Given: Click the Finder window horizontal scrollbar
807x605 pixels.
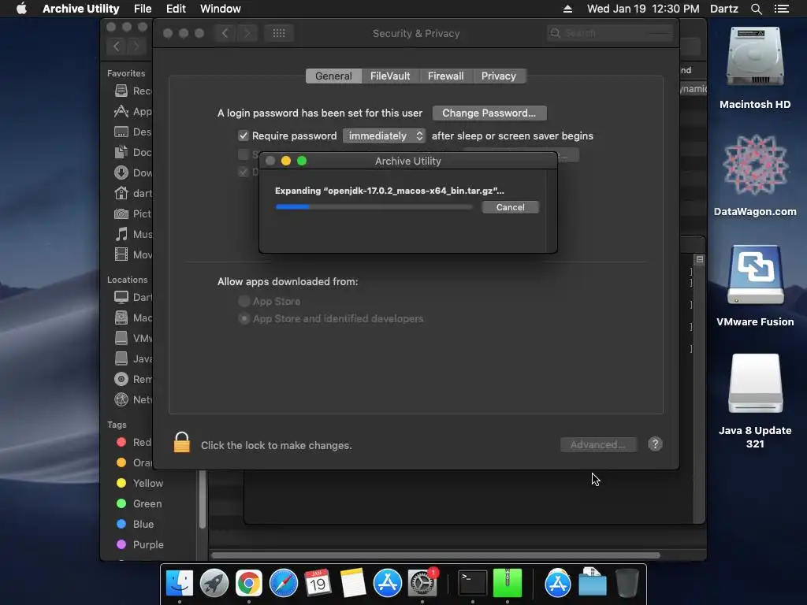Looking at the screenshot, I should [x=435, y=555].
